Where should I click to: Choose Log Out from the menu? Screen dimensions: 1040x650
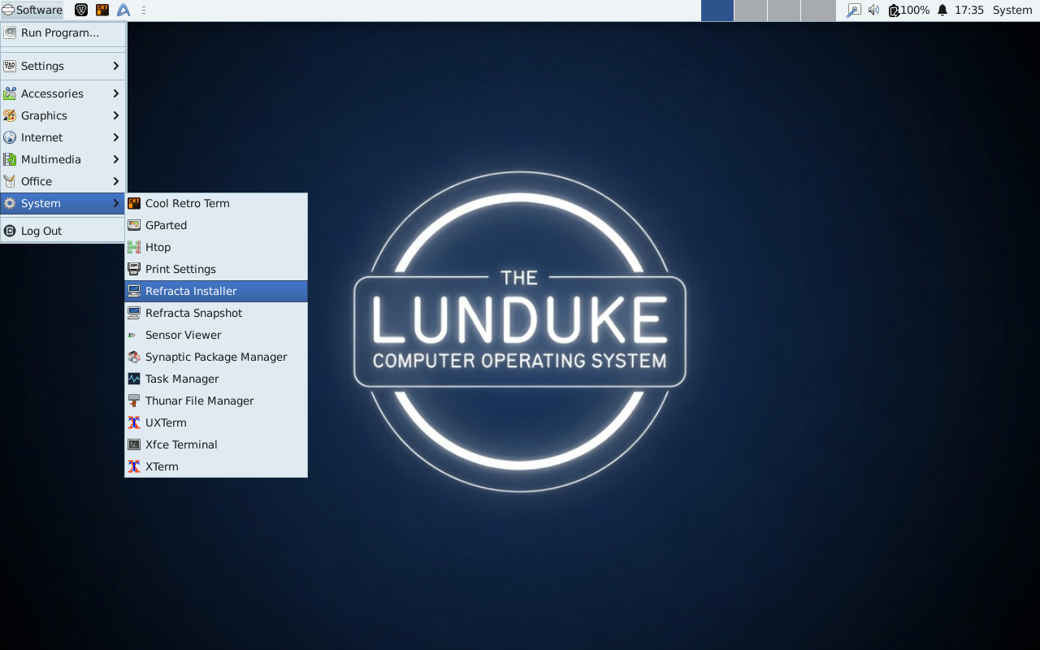(x=63, y=231)
